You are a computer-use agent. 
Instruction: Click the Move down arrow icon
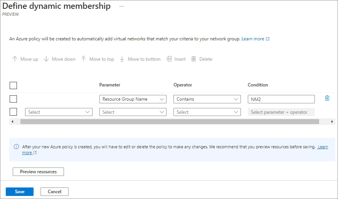click(46, 59)
